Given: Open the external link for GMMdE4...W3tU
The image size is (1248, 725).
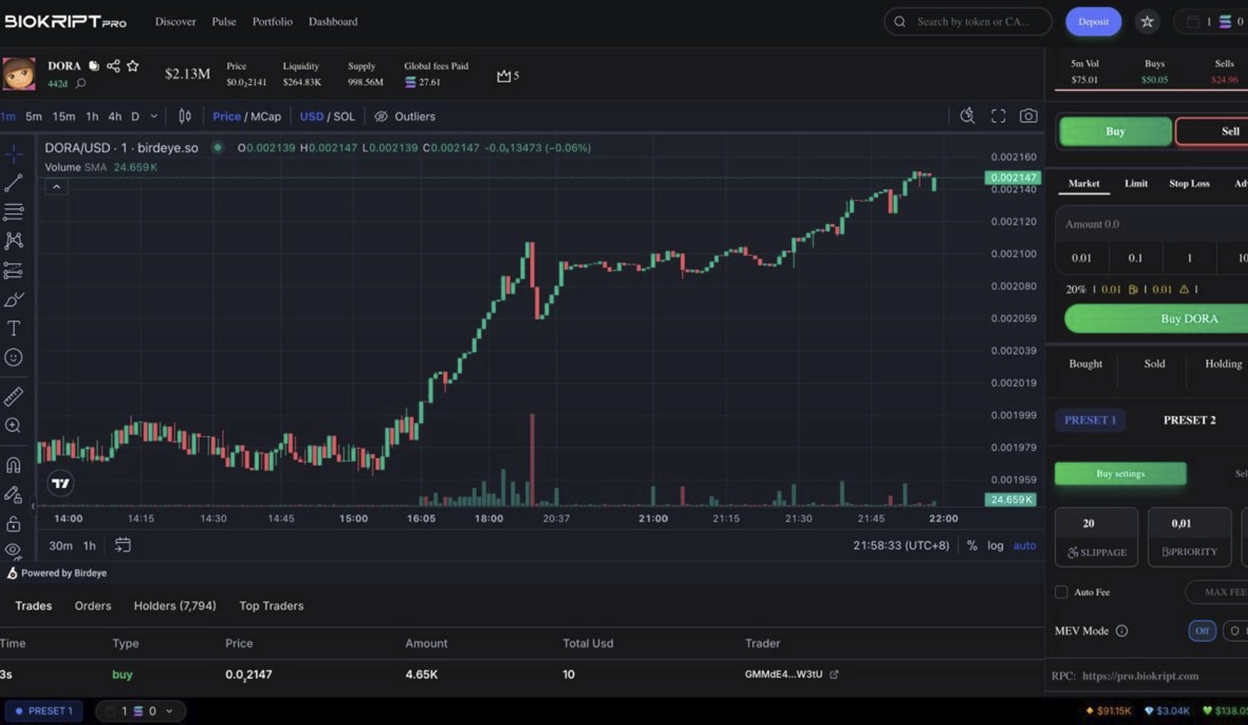Looking at the screenshot, I should [x=834, y=674].
